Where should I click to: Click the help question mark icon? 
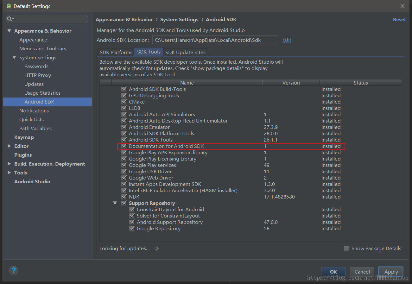(14, 270)
